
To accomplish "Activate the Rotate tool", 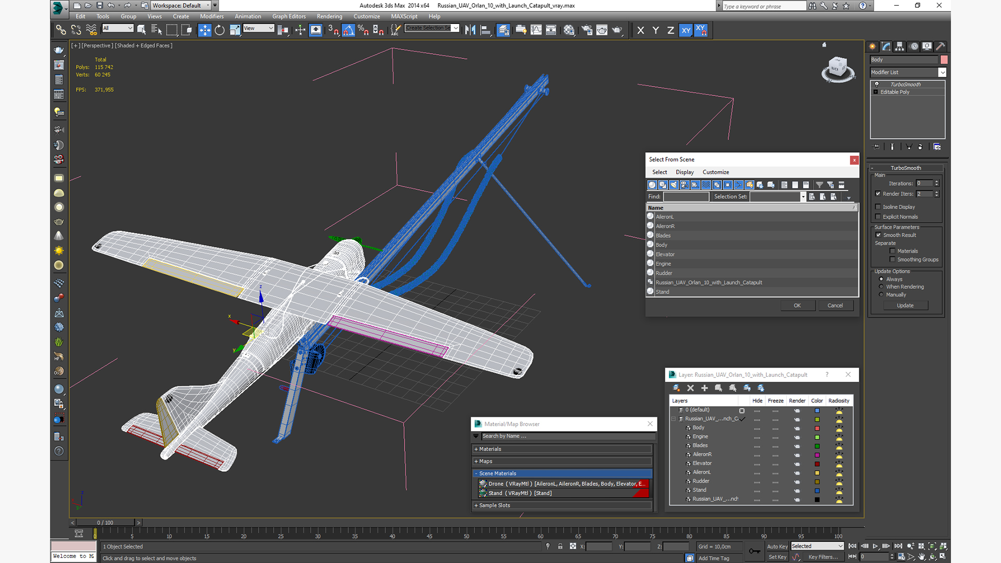I will (219, 30).
